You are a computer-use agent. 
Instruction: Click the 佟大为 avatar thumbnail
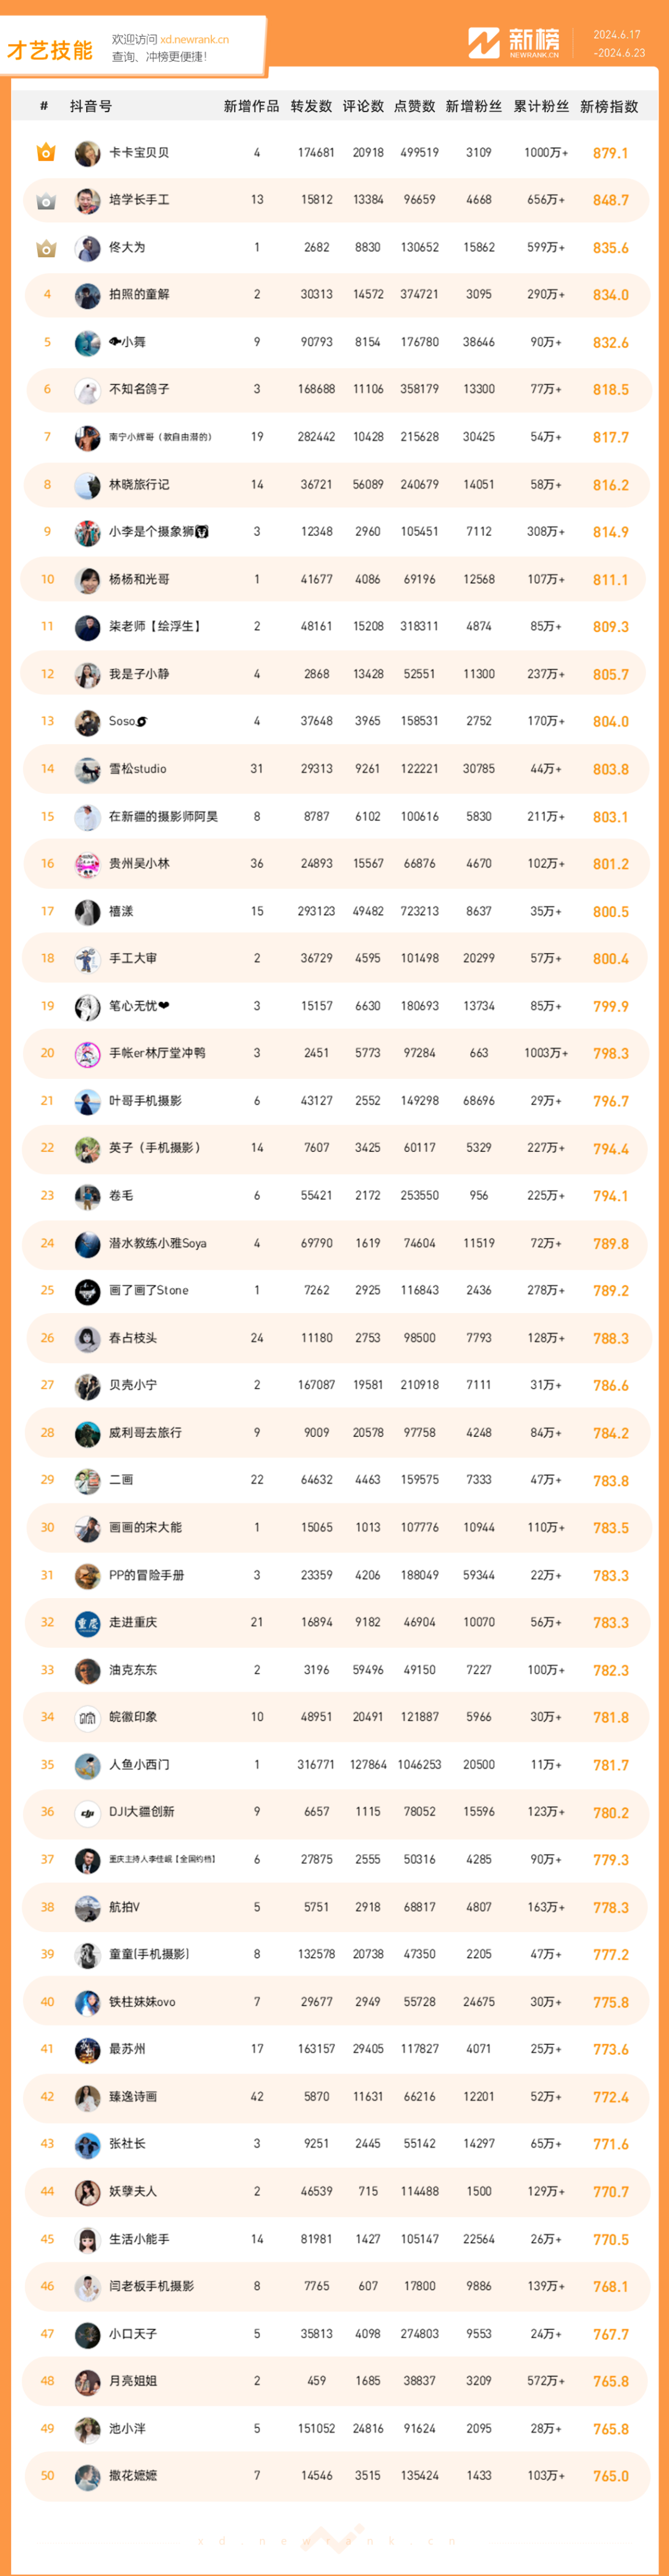point(88,248)
